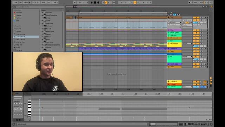
Task: Toggle Draw Mode pencil icon
Action: [x=190, y=2]
